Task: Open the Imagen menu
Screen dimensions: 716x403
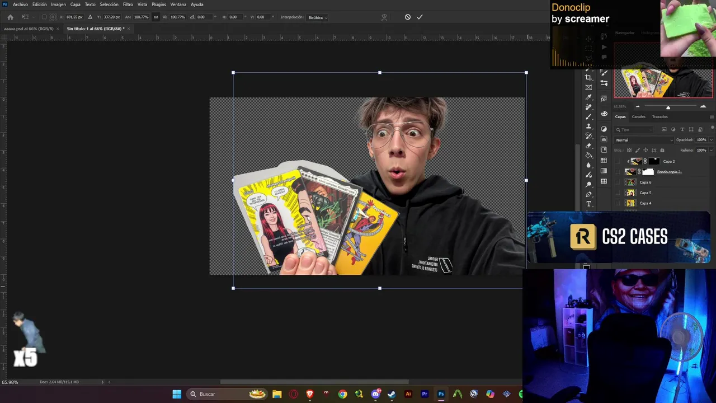Action: [x=59, y=4]
